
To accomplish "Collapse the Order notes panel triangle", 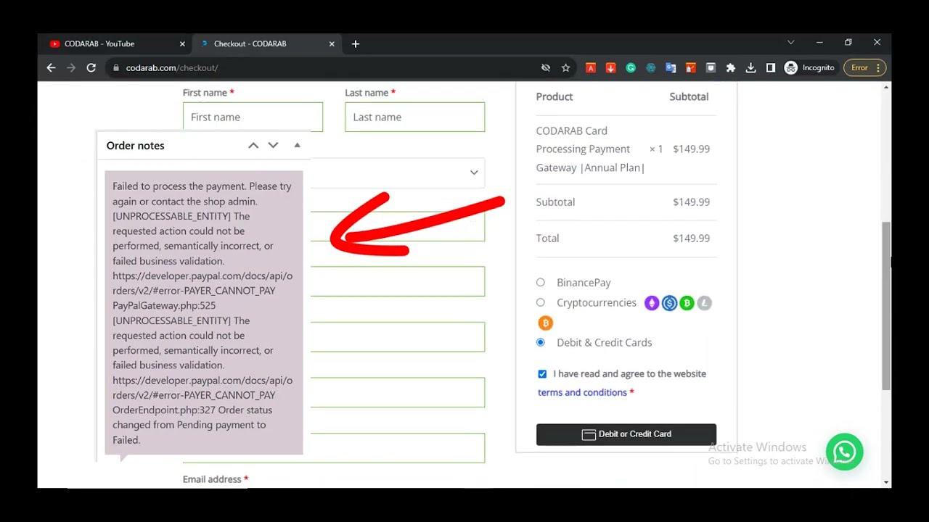I will (x=297, y=145).
